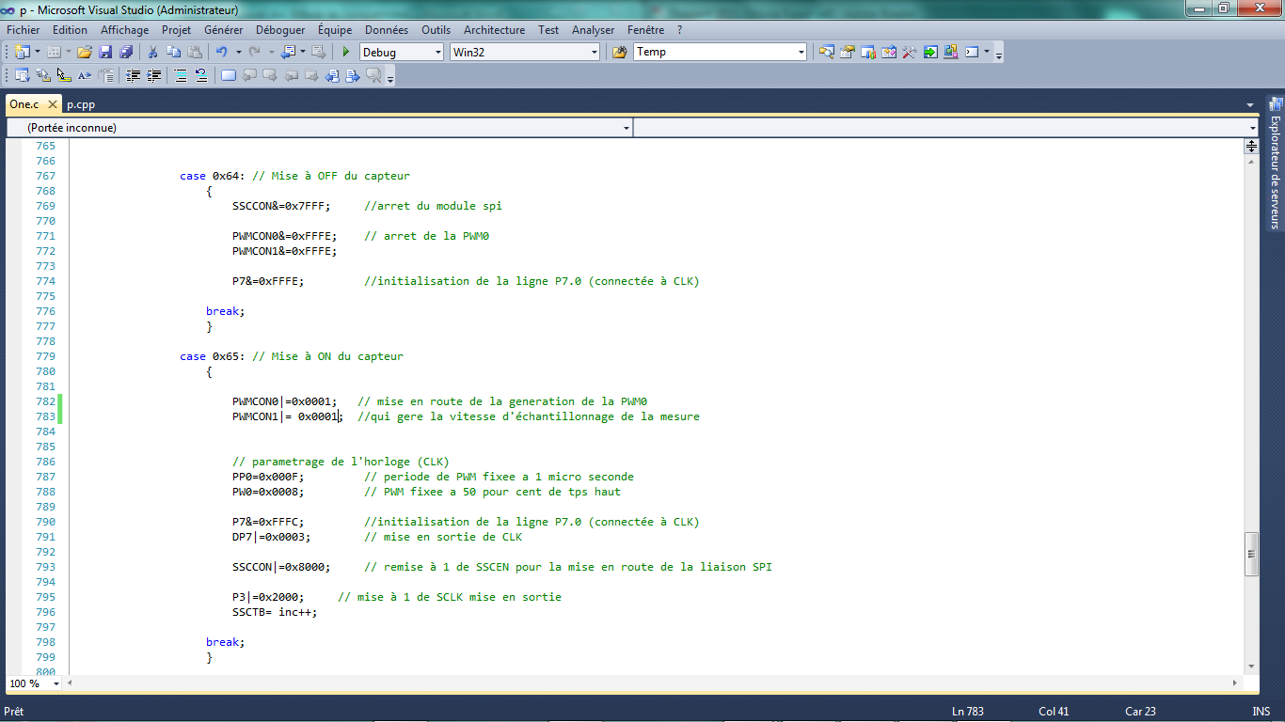Open the Architecture menu
1285x722 pixels.
[495, 30]
